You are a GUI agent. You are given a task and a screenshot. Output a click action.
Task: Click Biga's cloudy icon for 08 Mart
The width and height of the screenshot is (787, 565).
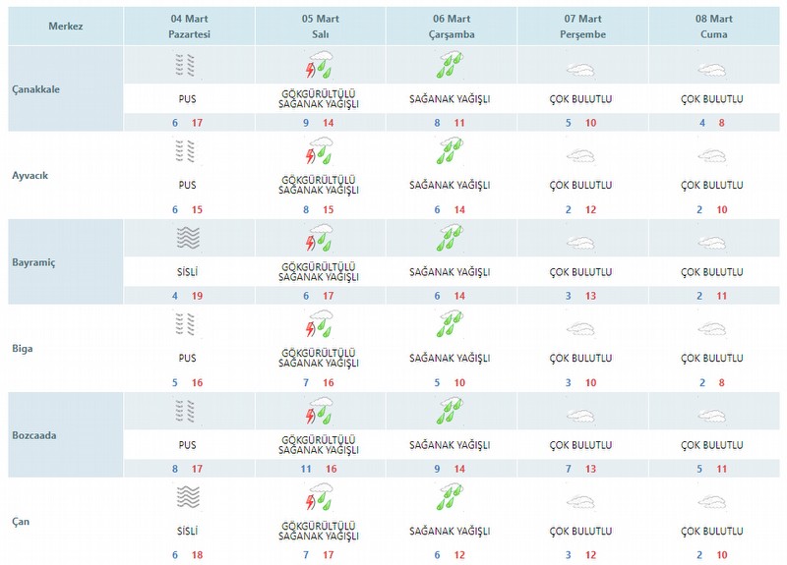coord(711,329)
